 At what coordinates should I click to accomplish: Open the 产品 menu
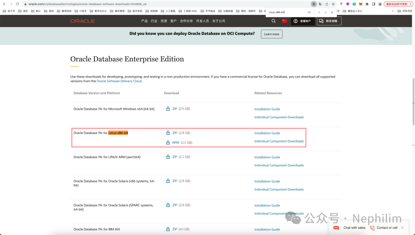pyautogui.click(x=144, y=21)
